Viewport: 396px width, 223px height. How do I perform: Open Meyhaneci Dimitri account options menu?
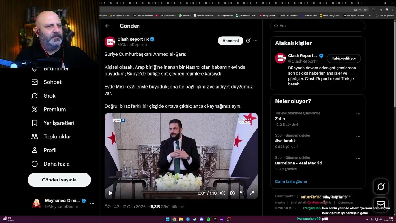point(92,203)
